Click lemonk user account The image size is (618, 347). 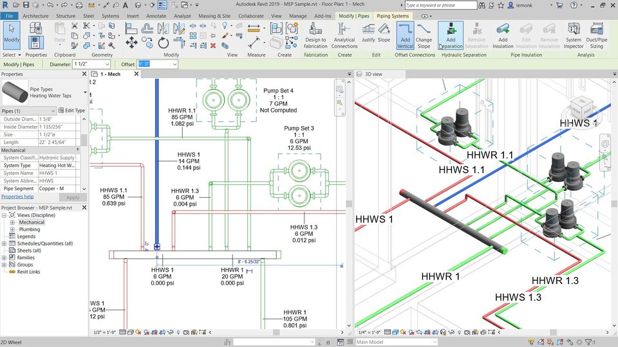(520, 5)
